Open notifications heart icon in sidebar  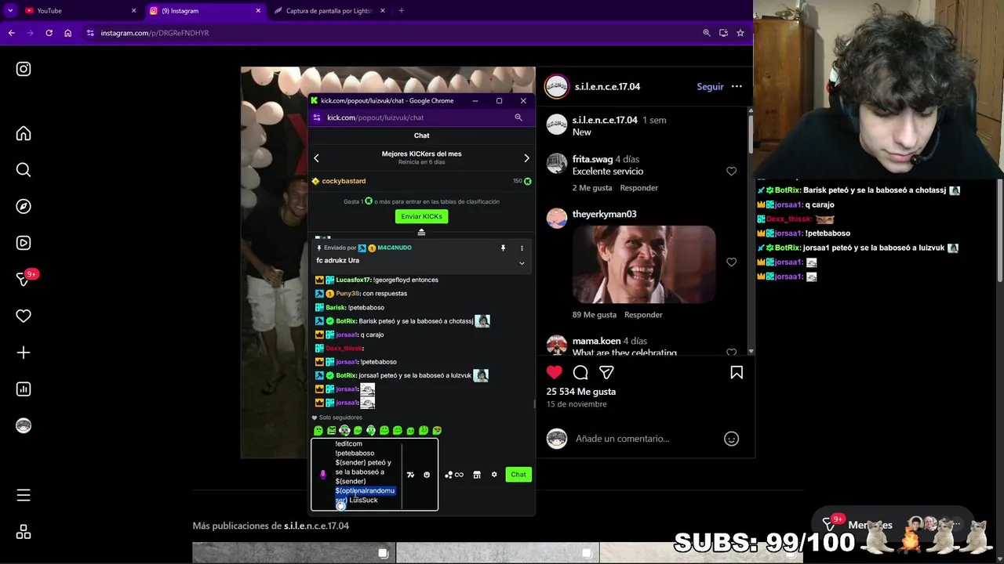click(24, 316)
